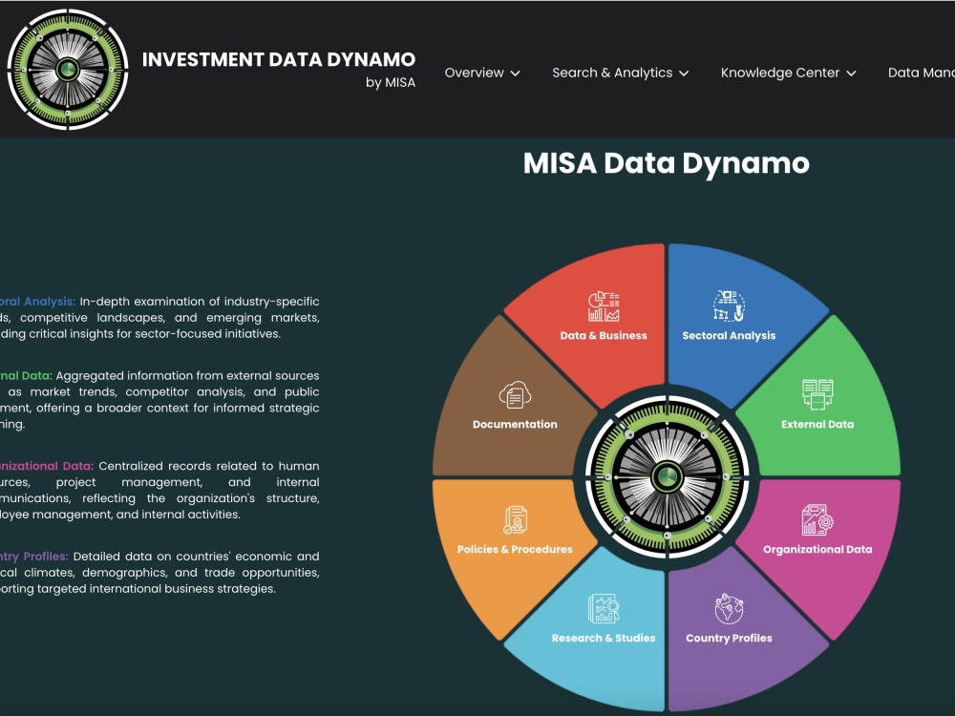Click the green 'Data:' heading above Organizational Data
The image size is (955, 716).
[37, 375]
